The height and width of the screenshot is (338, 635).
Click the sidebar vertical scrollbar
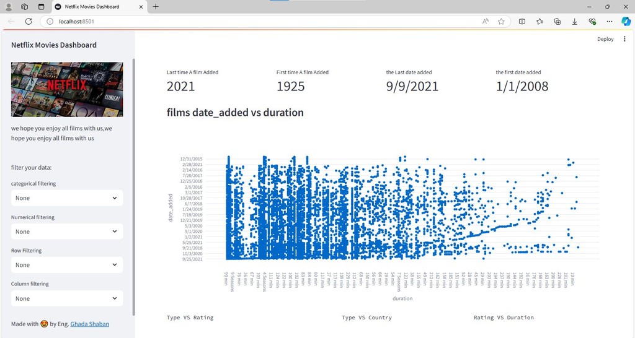(134, 187)
